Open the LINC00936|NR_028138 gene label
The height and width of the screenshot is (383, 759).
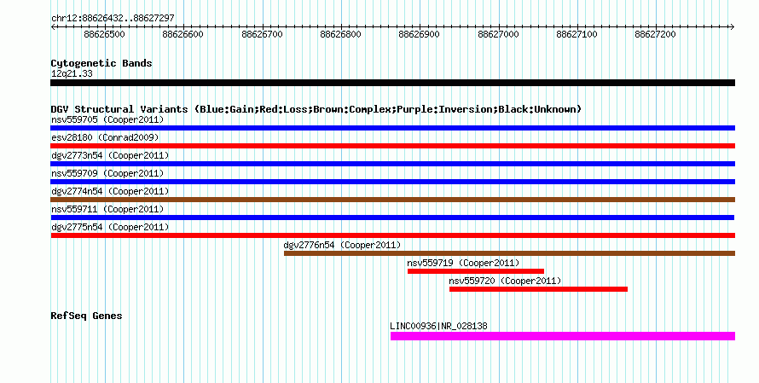pyautogui.click(x=438, y=326)
